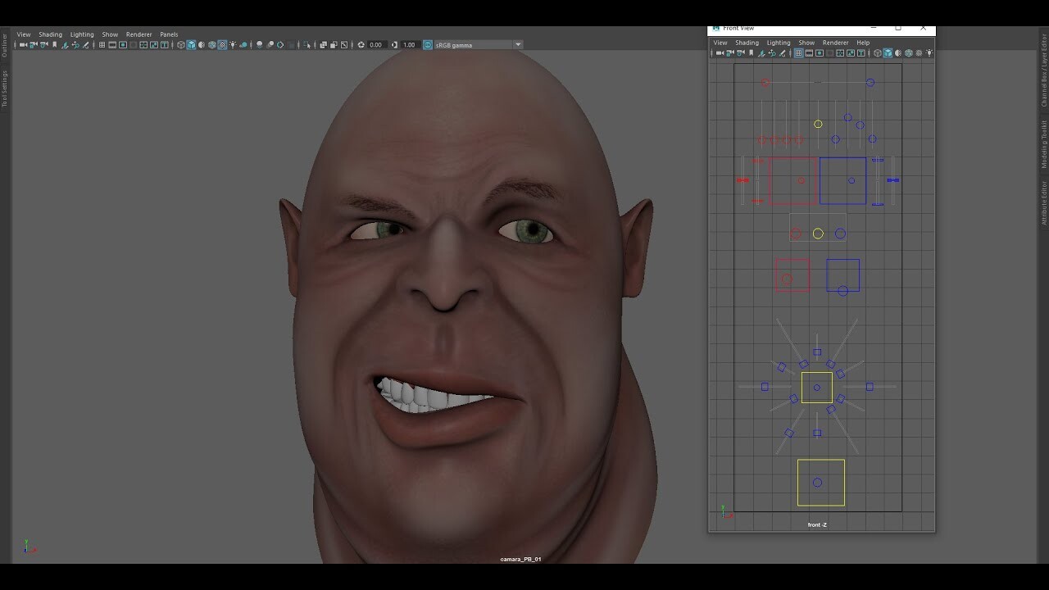Viewport: 1049px width, 590px height.
Task: Toggle the use default material icon
Action: point(202,44)
